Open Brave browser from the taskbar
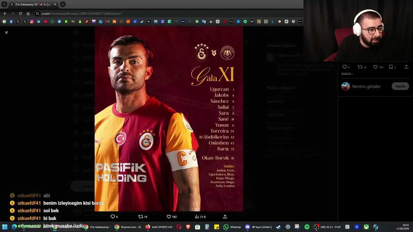 click(188, 227)
